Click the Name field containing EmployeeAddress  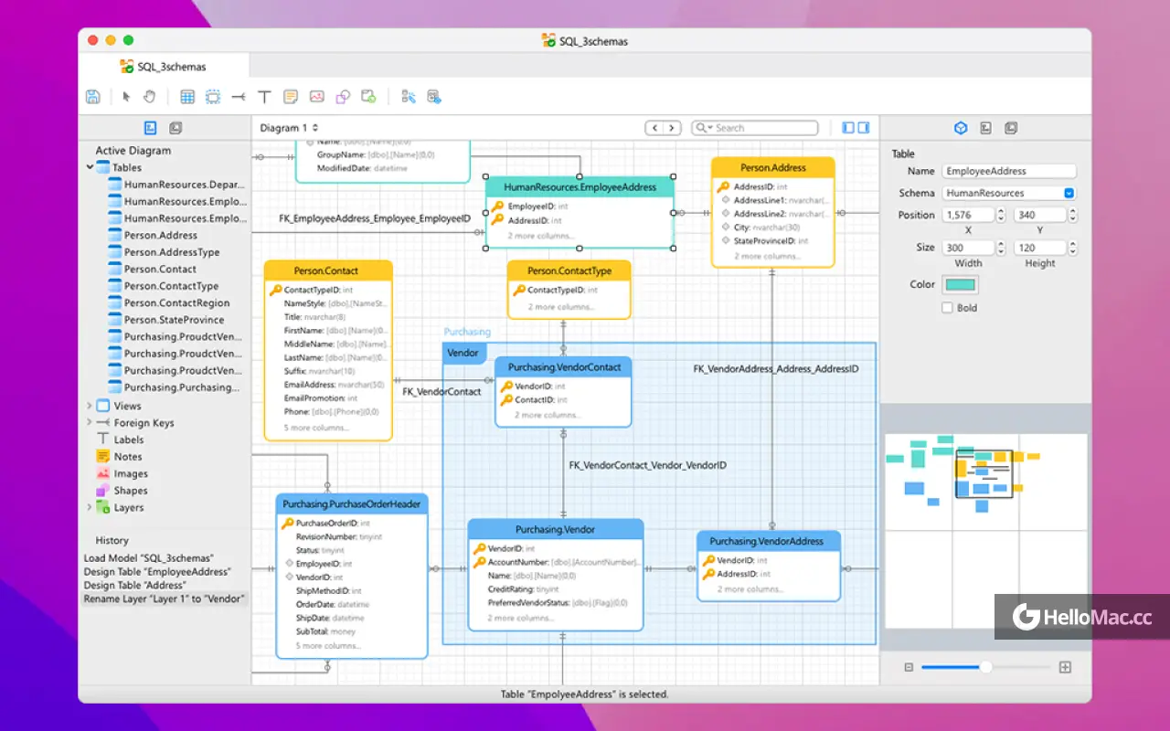pyautogui.click(x=1009, y=171)
